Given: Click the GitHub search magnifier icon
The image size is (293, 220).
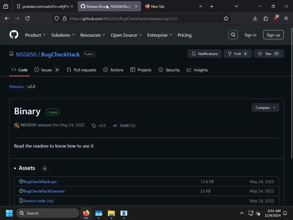Looking at the screenshot, I should tap(233, 35).
